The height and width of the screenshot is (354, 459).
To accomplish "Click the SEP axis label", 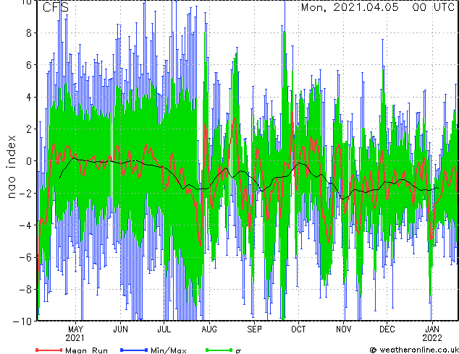I will (x=254, y=329).
